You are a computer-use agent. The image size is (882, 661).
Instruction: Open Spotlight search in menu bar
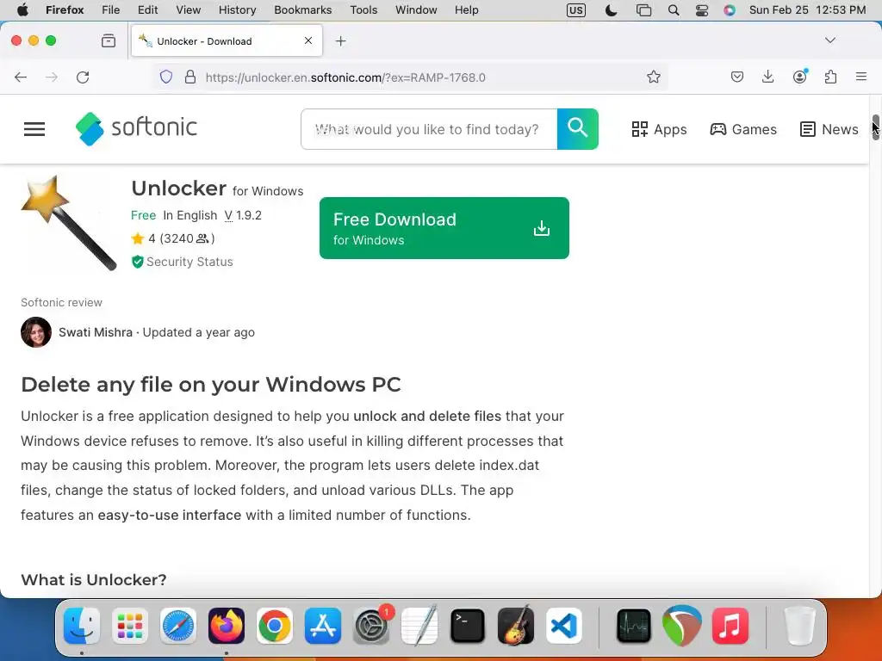click(x=674, y=10)
